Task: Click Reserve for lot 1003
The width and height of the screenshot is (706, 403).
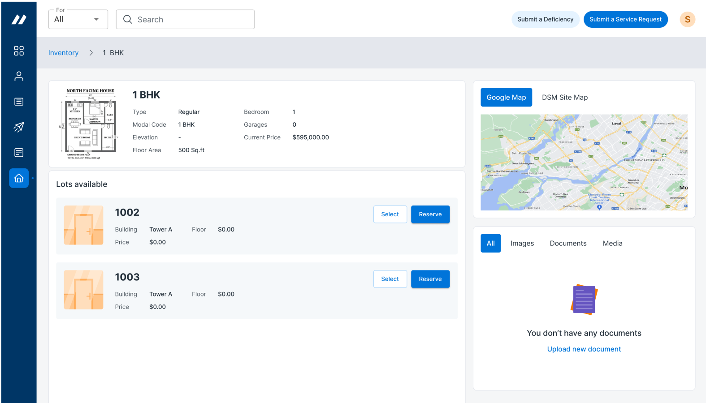Action: (430, 279)
